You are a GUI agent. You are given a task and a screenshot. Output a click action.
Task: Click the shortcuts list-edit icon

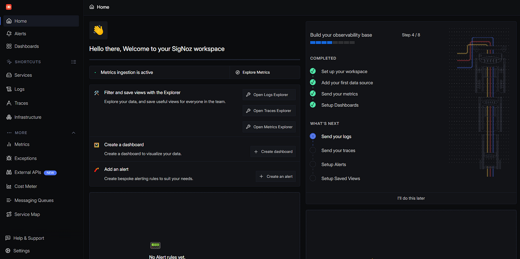click(x=74, y=62)
